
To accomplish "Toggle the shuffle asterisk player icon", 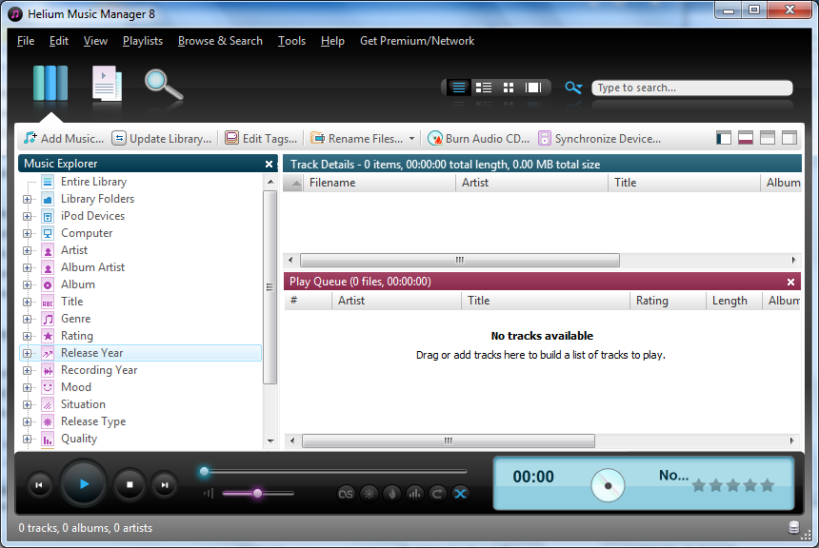I will [x=369, y=494].
